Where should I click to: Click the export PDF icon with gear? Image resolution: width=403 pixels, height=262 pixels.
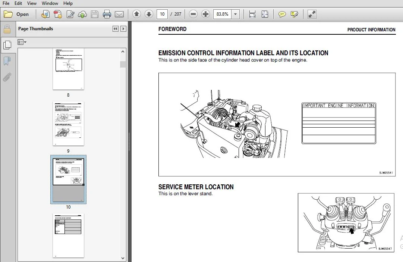[x=58, y=14]
